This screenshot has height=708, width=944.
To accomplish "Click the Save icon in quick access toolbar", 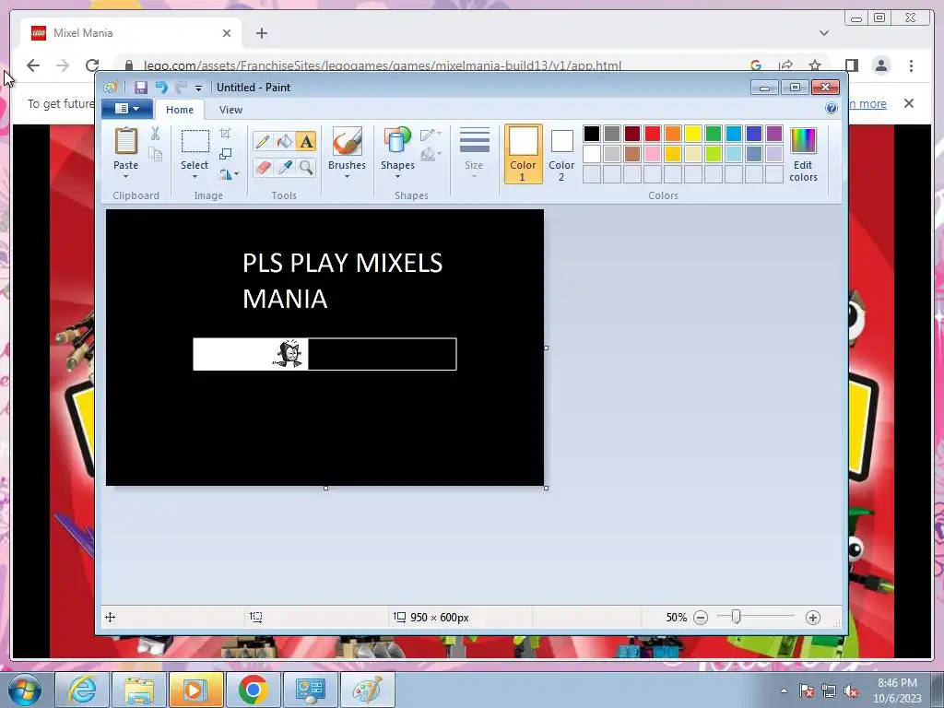I will click(141, 88).
